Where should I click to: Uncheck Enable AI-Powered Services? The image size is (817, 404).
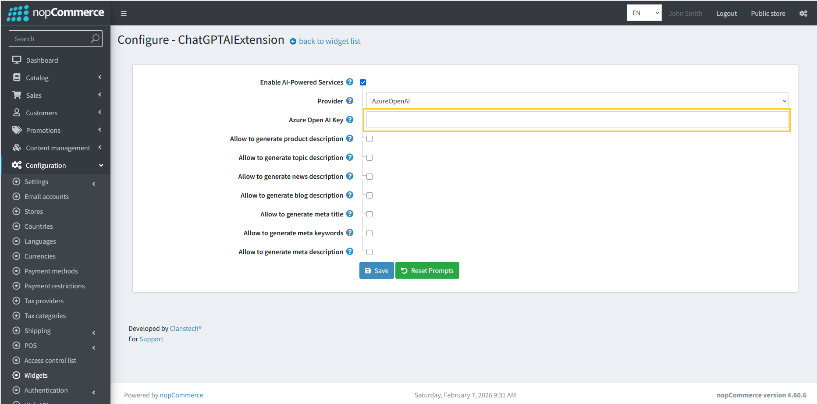pos(363,82)
